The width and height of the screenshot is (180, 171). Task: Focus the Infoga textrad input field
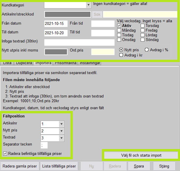(x=79, y=42)
